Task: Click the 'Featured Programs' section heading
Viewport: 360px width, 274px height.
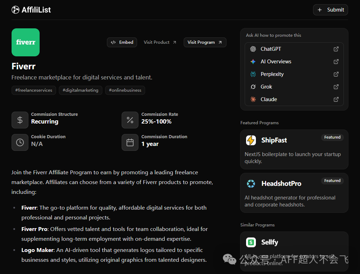Action: pos(259,123)
